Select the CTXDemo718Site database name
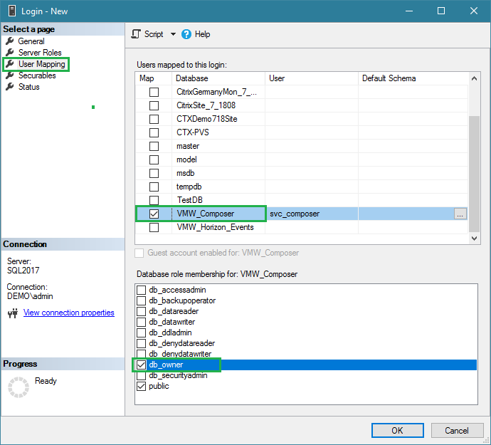This screenshot has width=491, height=445. click(x=207, y=119)
